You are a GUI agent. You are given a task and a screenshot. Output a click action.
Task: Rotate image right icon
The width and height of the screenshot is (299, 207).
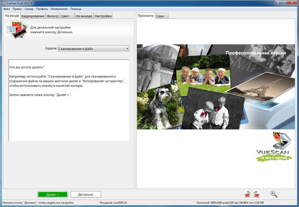click(x=256, y=194)
